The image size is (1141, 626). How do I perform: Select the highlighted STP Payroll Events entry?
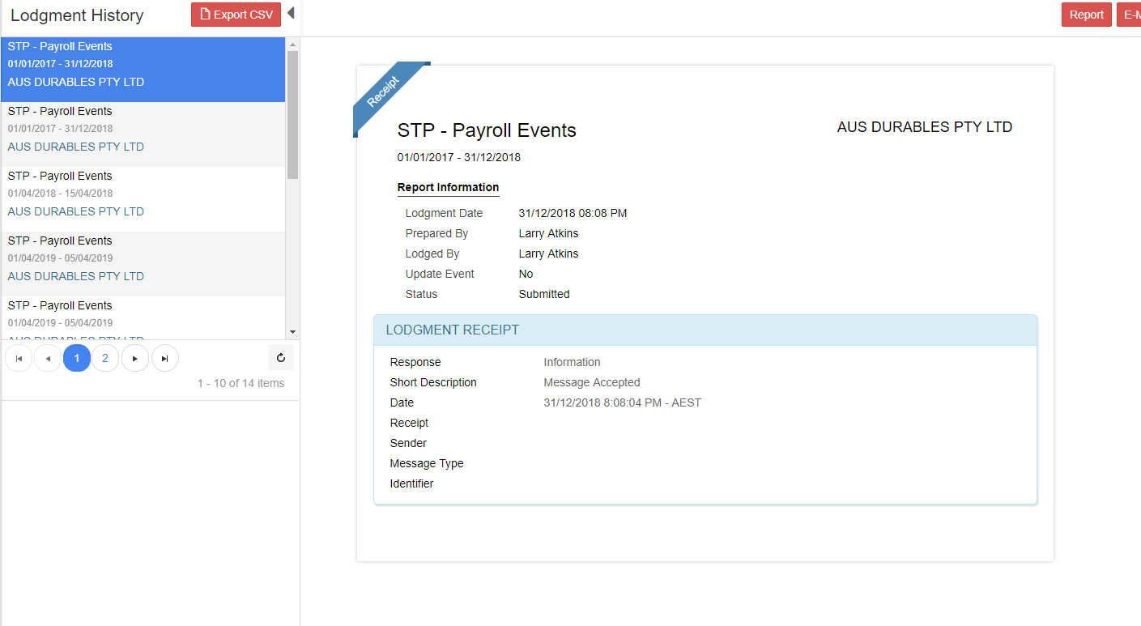click(x=143, y=69)
